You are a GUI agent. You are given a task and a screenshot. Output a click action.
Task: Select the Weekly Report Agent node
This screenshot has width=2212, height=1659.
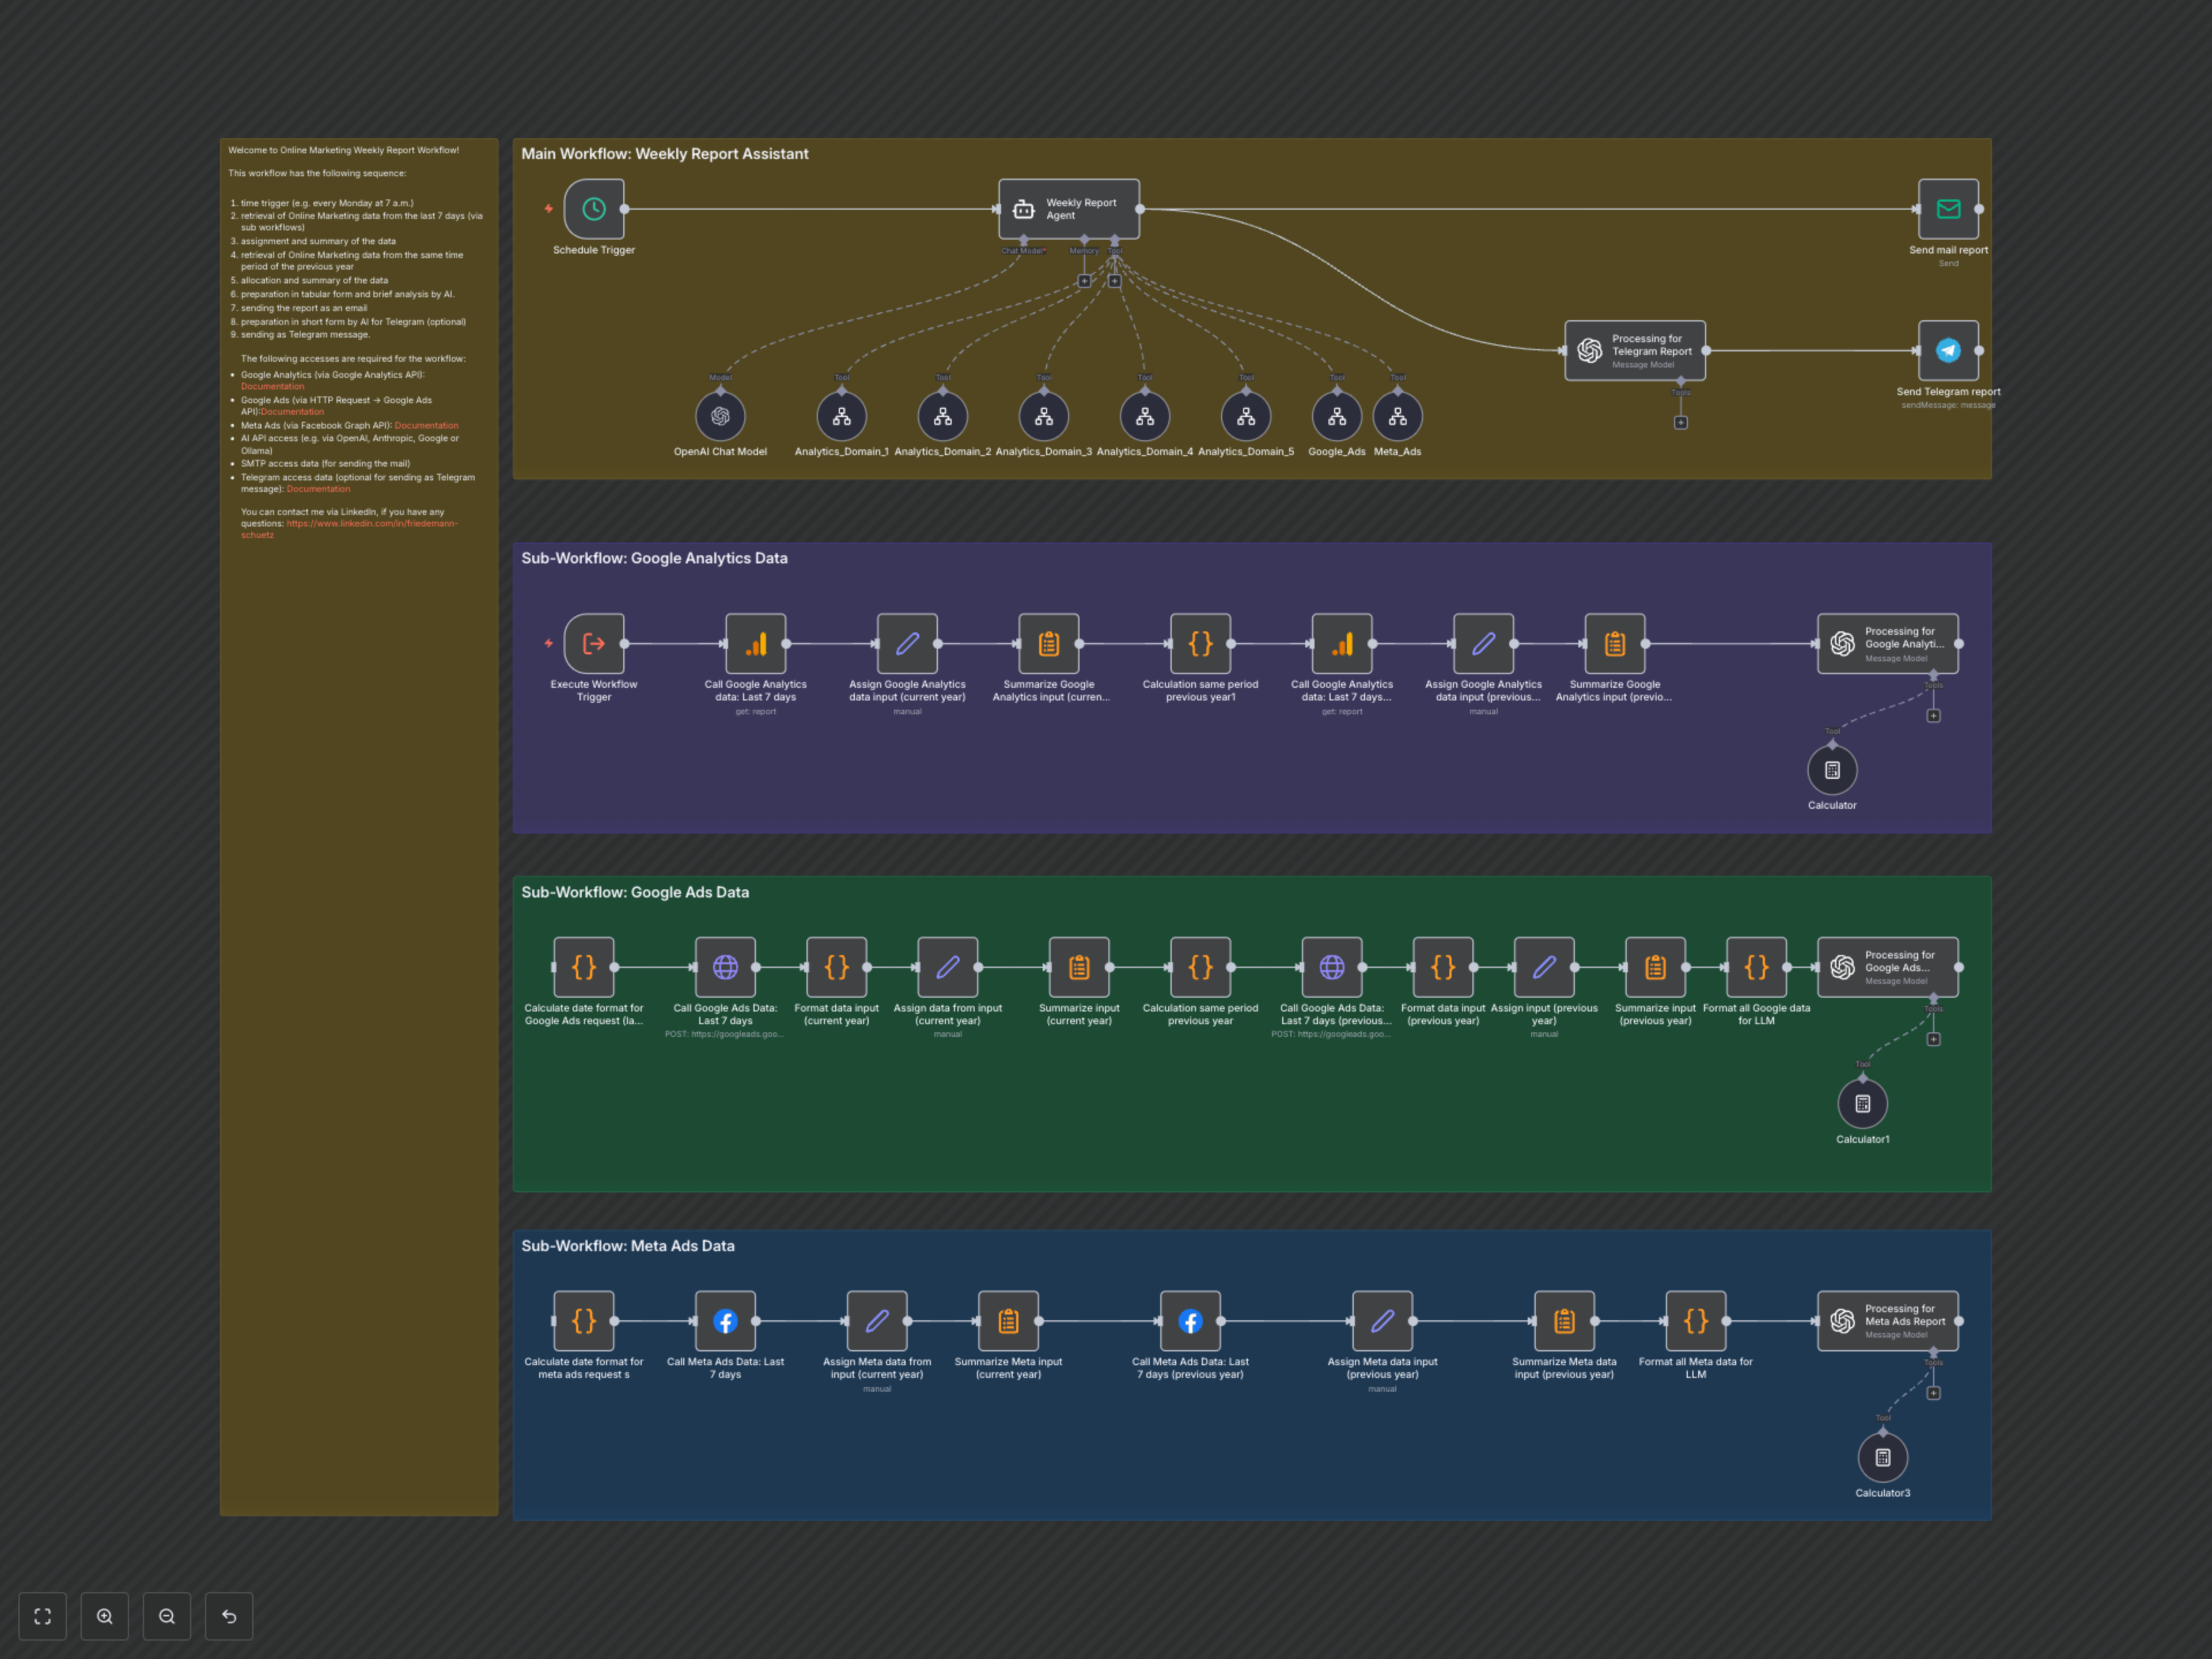(x=1068, y=209)
